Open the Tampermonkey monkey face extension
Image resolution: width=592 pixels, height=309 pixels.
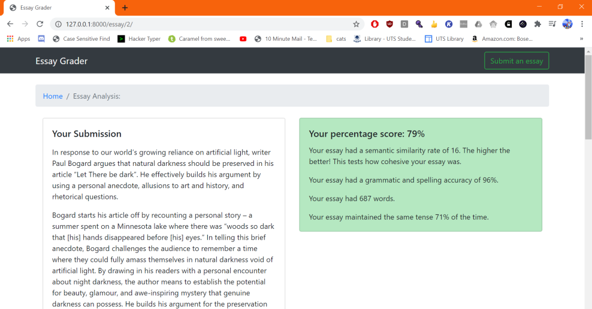[x=493, y=24]
